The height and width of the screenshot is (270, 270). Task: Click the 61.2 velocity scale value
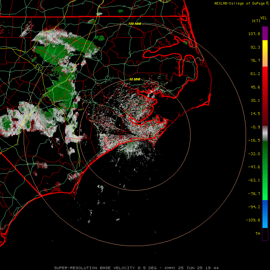pos(255,74)
